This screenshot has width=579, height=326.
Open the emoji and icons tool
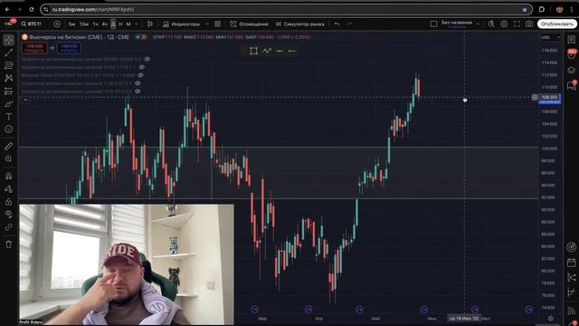pos(8,129)
